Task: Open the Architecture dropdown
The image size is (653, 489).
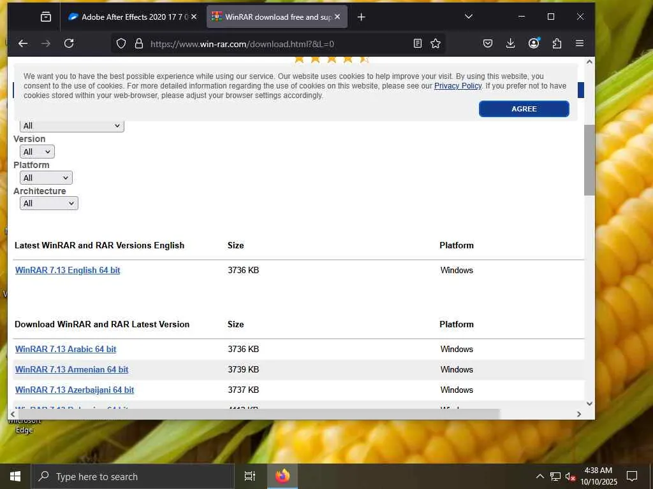Action: pos(48,203)
